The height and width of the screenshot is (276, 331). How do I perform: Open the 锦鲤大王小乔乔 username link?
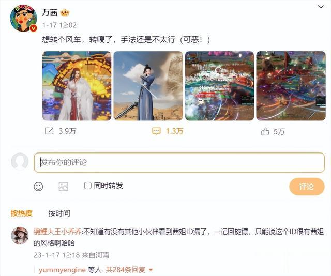point(57,232)
